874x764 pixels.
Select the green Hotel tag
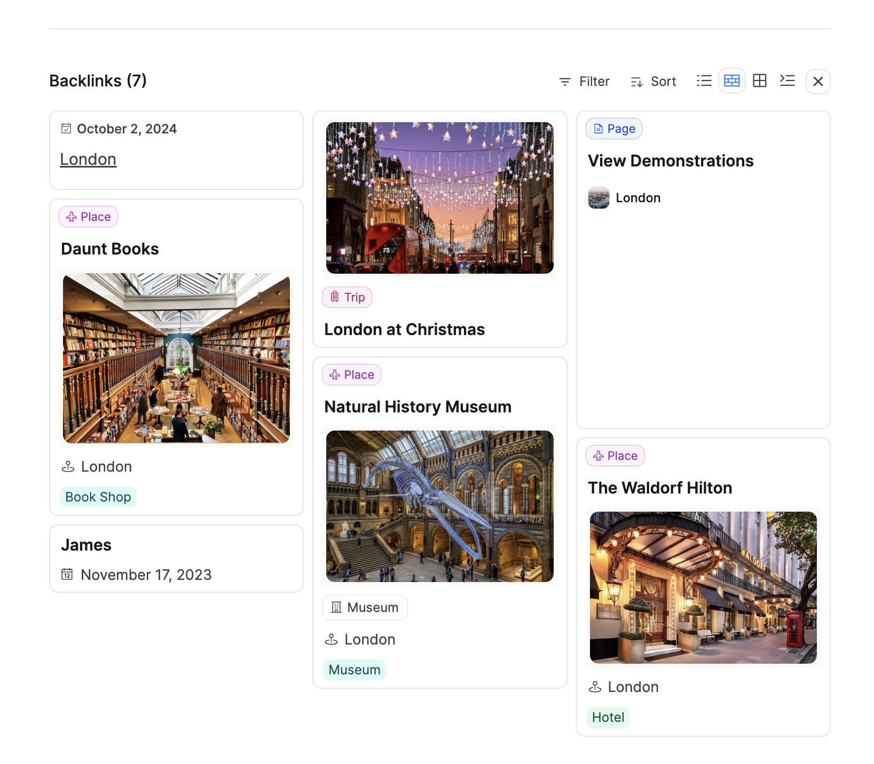(x=608, y=718)
